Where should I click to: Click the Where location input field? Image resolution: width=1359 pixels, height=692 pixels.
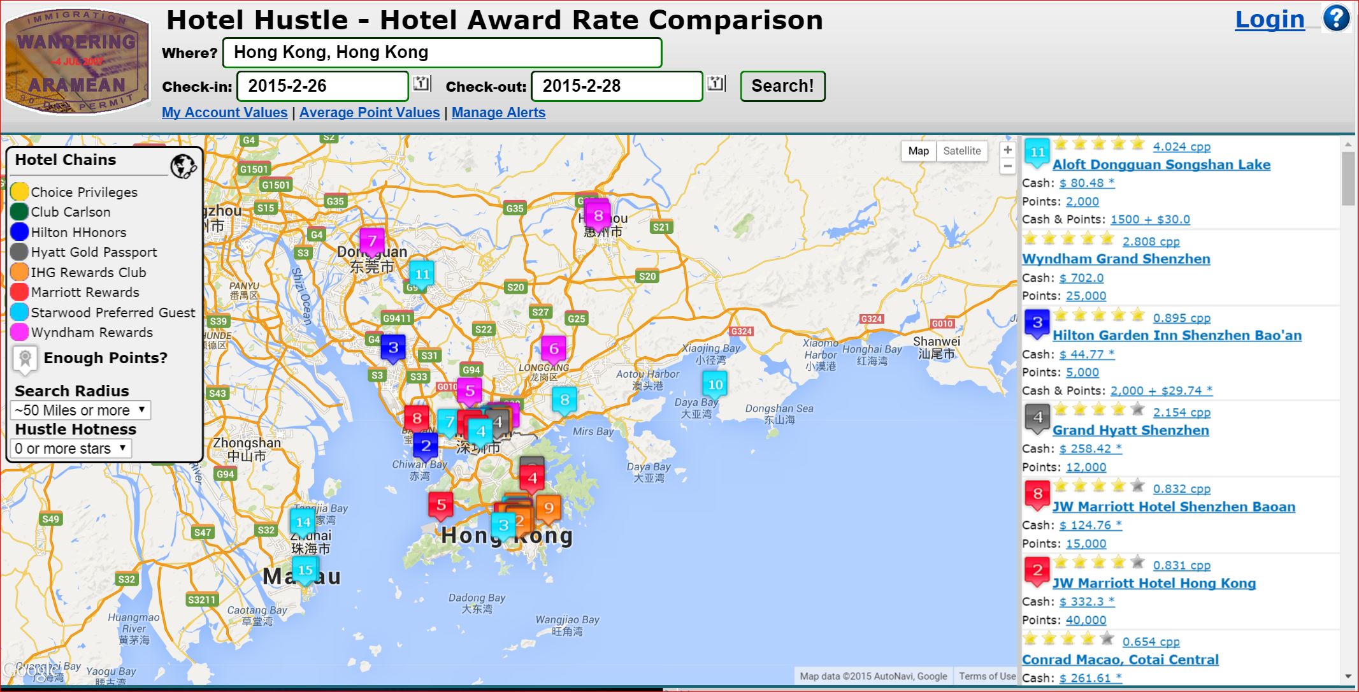coord(442,53)
